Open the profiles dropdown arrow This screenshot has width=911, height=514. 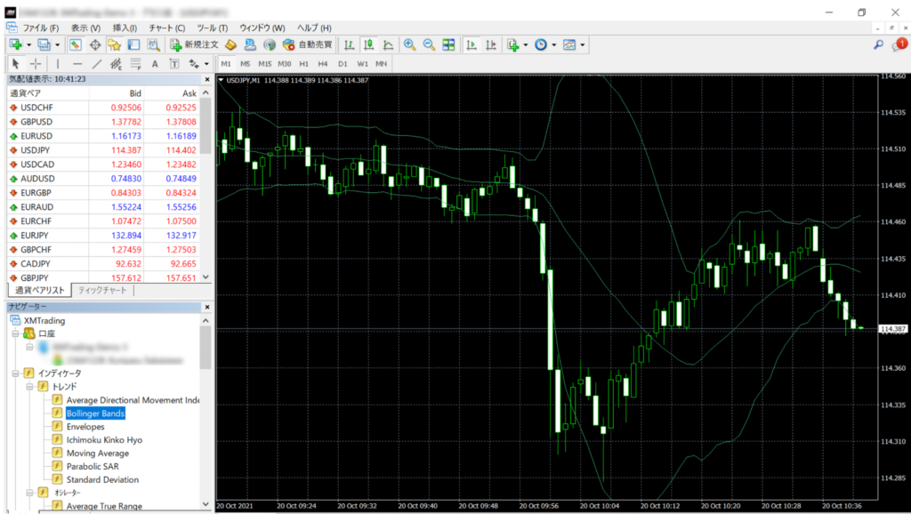coord(57,44)
